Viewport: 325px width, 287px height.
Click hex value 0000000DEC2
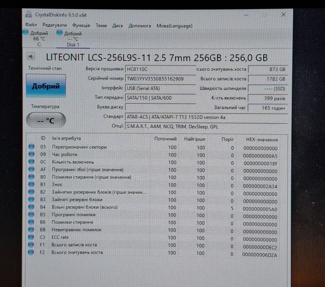pyautogui.click(x=260, y=247)
